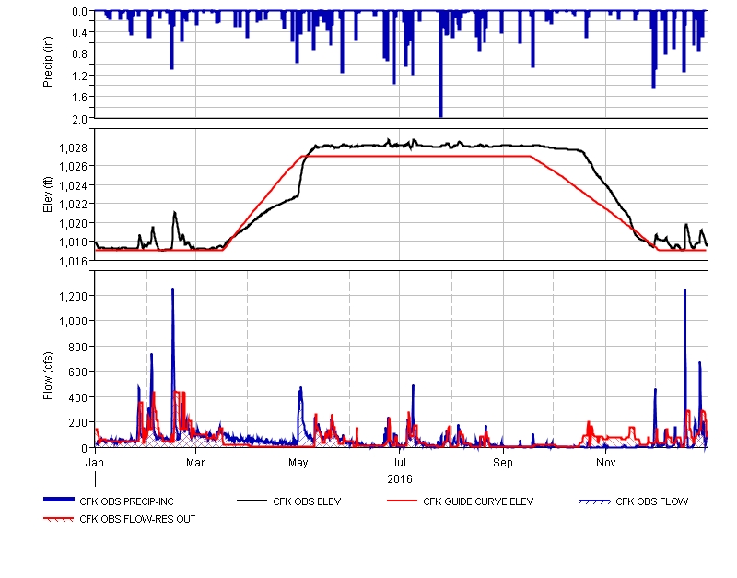Screen dimensions: 737x578
Task: Click the 1,026 elevation axis tick label
Action: pos(73,167)
